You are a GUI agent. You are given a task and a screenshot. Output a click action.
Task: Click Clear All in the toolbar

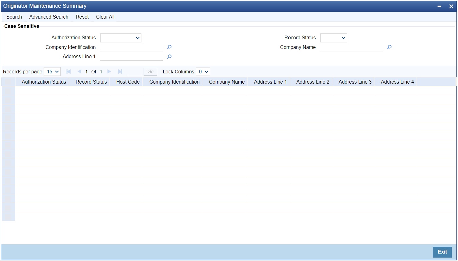[x=105, y=17]
